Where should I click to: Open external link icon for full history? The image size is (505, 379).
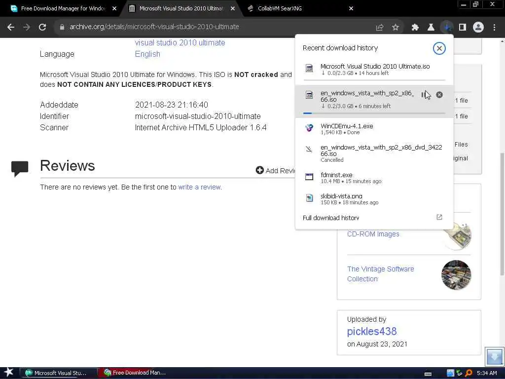[439, 217]
